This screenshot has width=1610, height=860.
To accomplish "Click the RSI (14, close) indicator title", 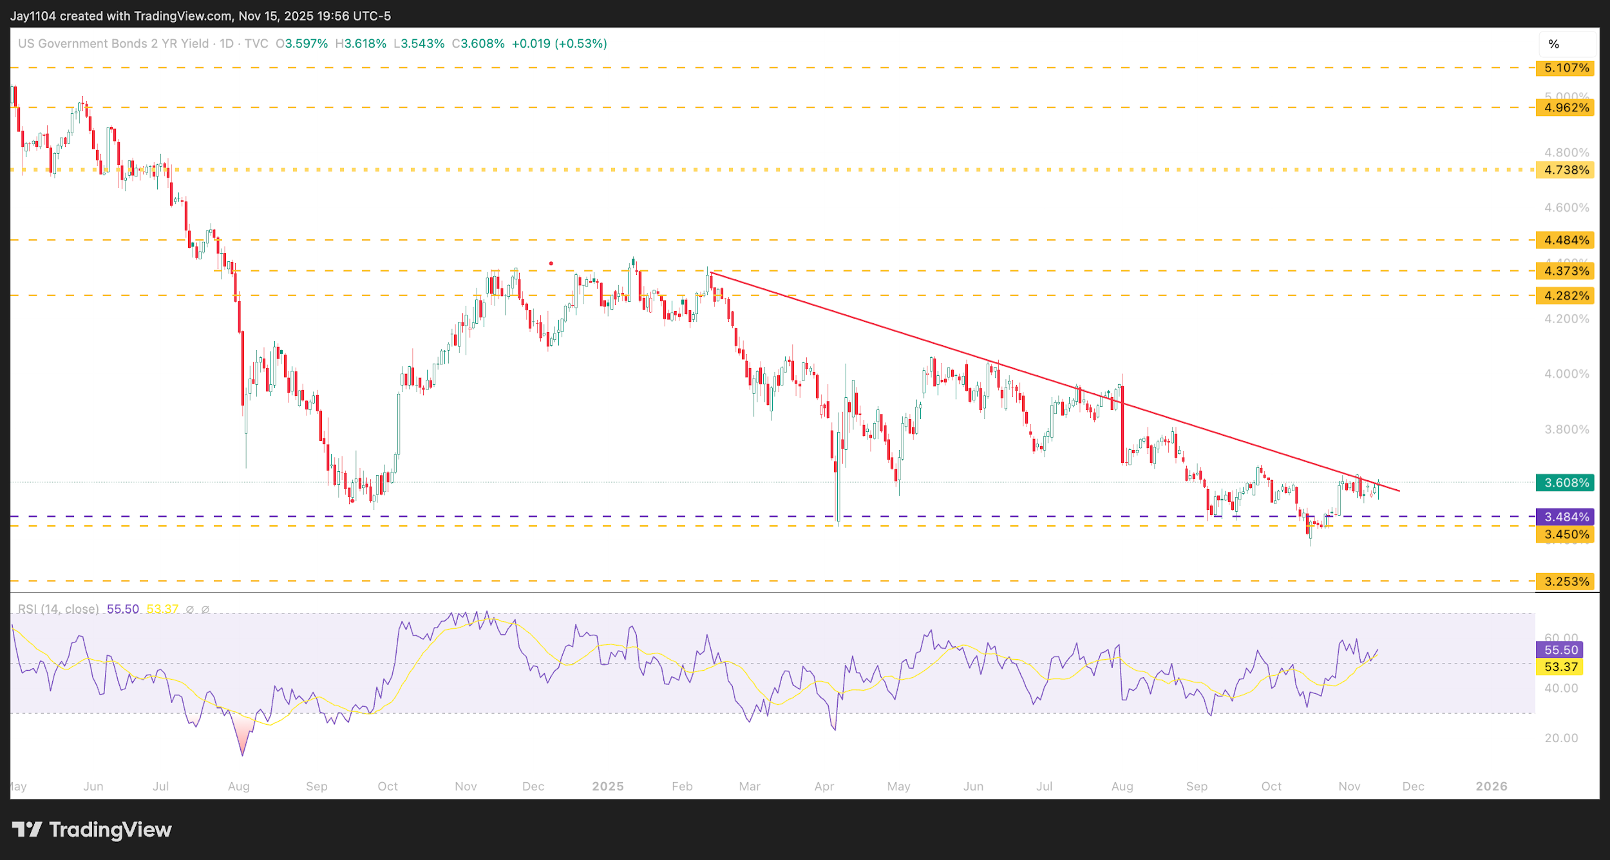I will [58, 609].
